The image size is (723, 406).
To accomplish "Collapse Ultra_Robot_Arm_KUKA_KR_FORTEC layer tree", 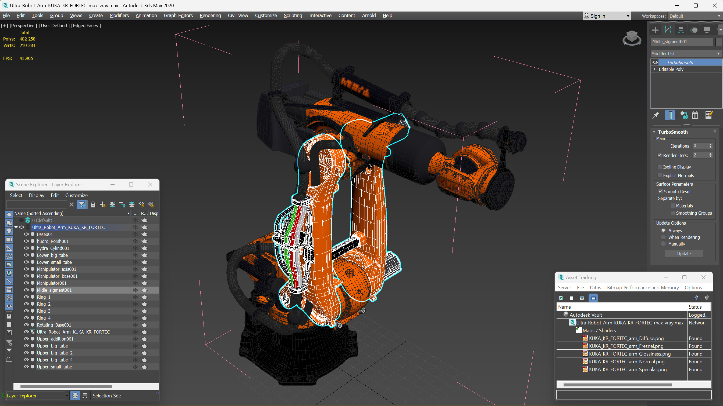I will point(16,227).
